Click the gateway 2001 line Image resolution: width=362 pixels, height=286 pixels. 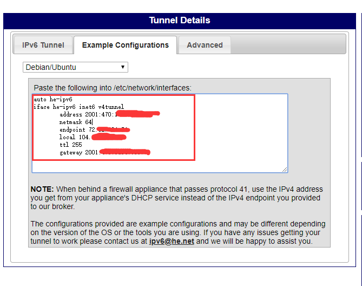point(105,152)
